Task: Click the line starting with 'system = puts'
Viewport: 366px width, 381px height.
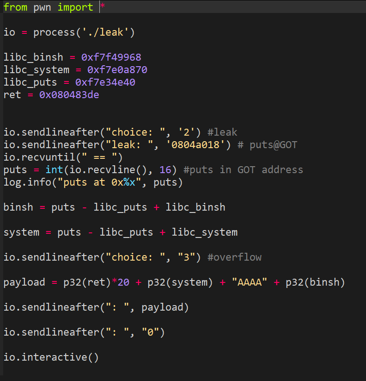Action: 120,232
